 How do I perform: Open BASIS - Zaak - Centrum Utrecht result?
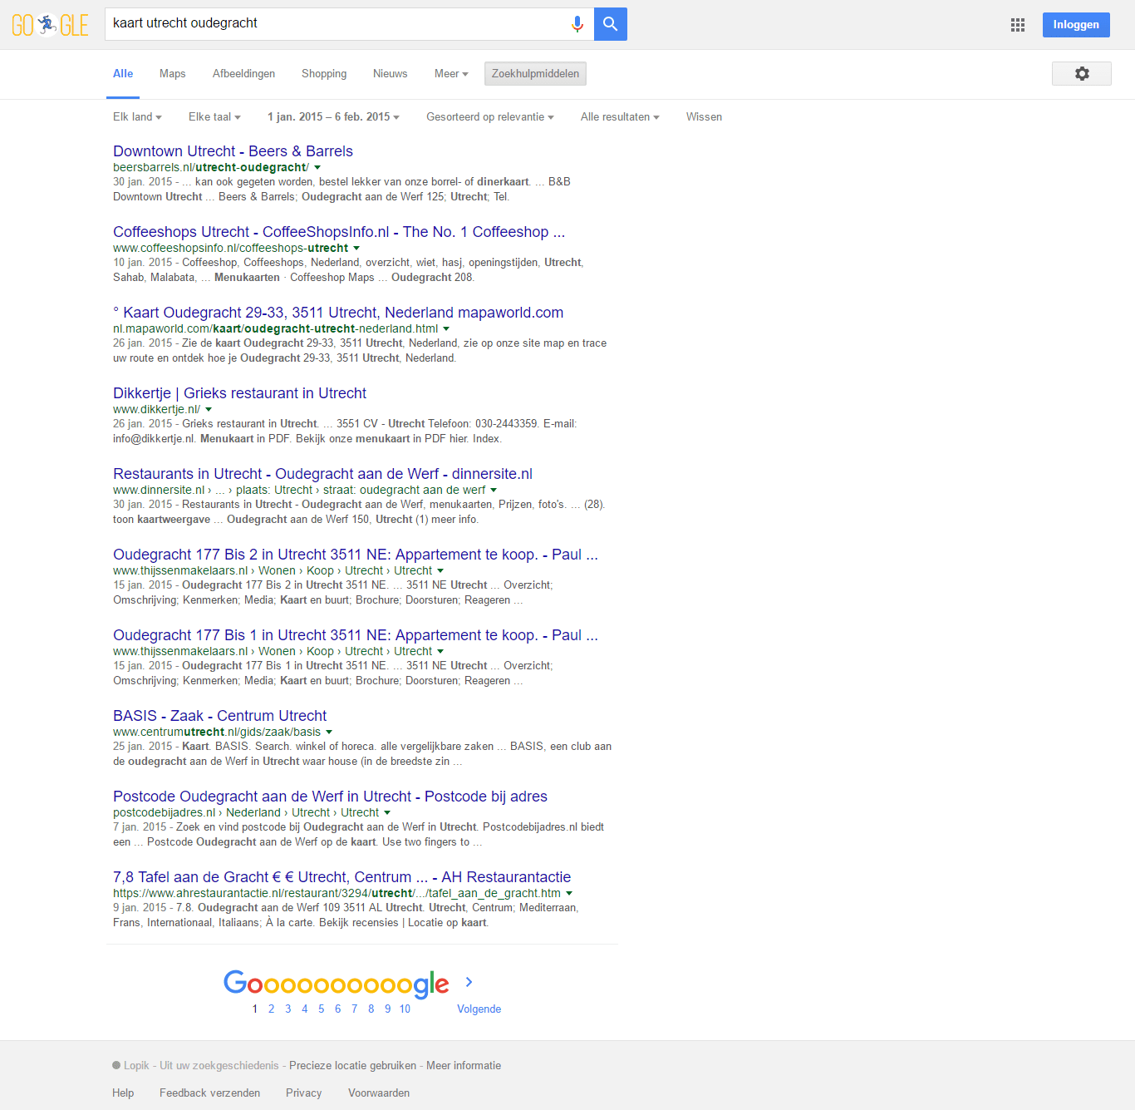(219, 716)
